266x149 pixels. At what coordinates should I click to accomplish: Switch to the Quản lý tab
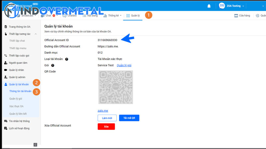pyautogui.click(x=133, y=16)
